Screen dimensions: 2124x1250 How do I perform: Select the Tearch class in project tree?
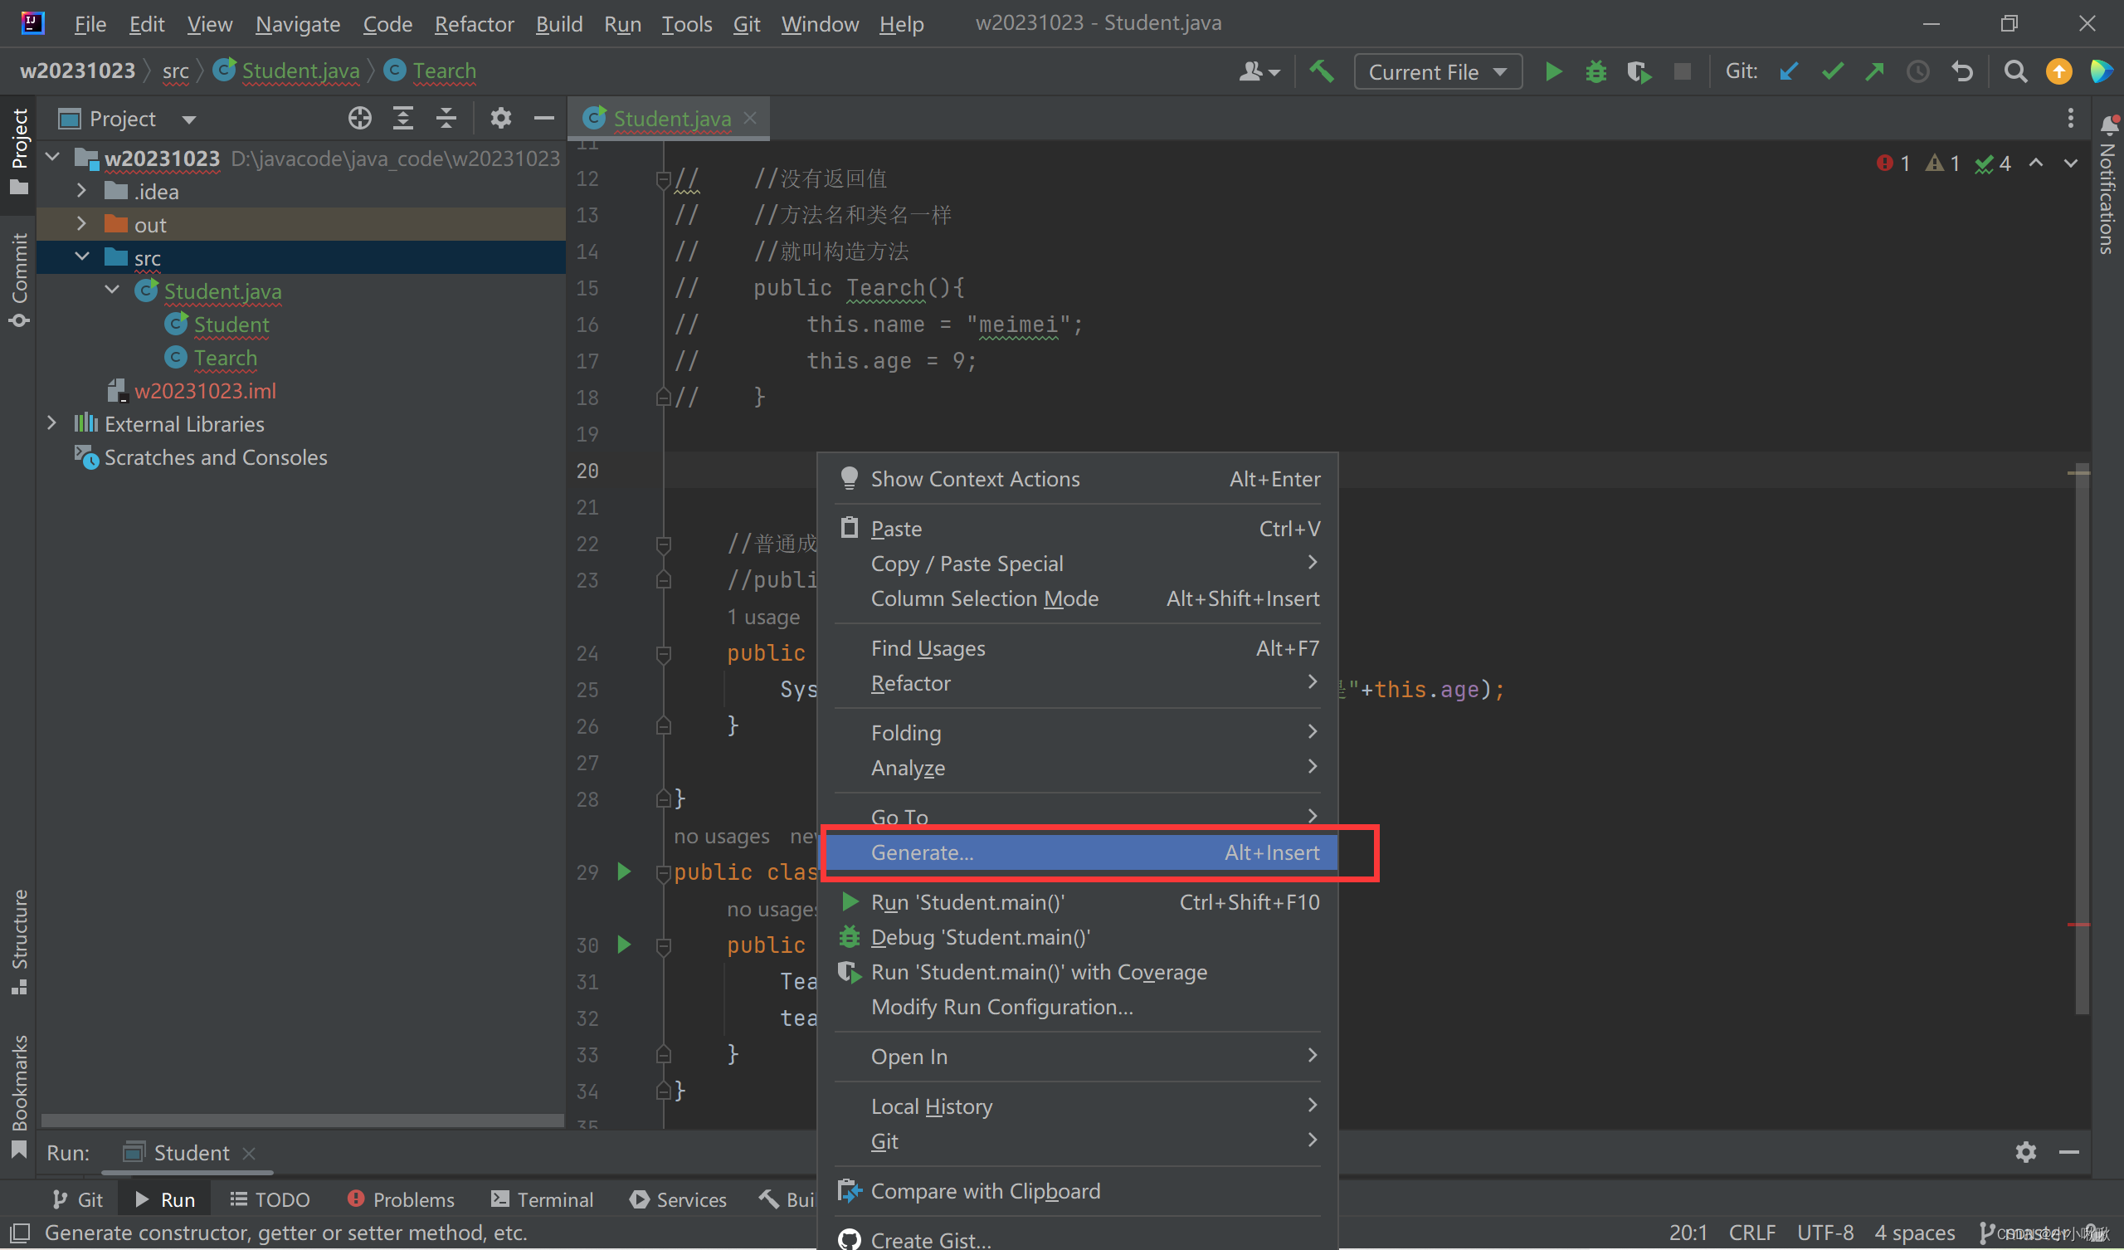pyautogui.click(x=225, y=358)
